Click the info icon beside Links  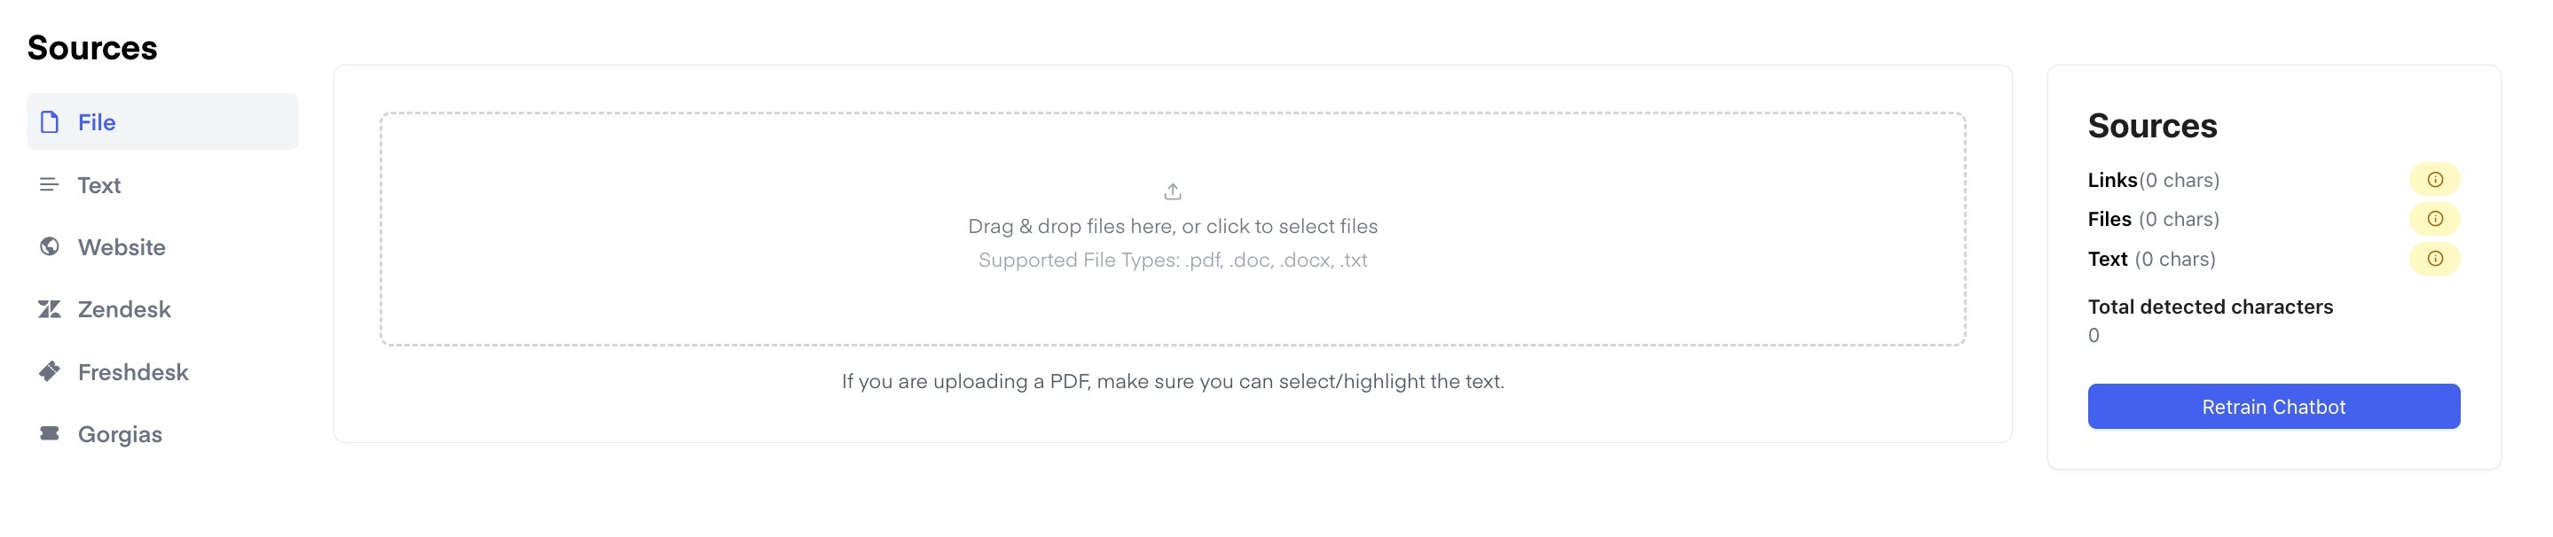2434,179
